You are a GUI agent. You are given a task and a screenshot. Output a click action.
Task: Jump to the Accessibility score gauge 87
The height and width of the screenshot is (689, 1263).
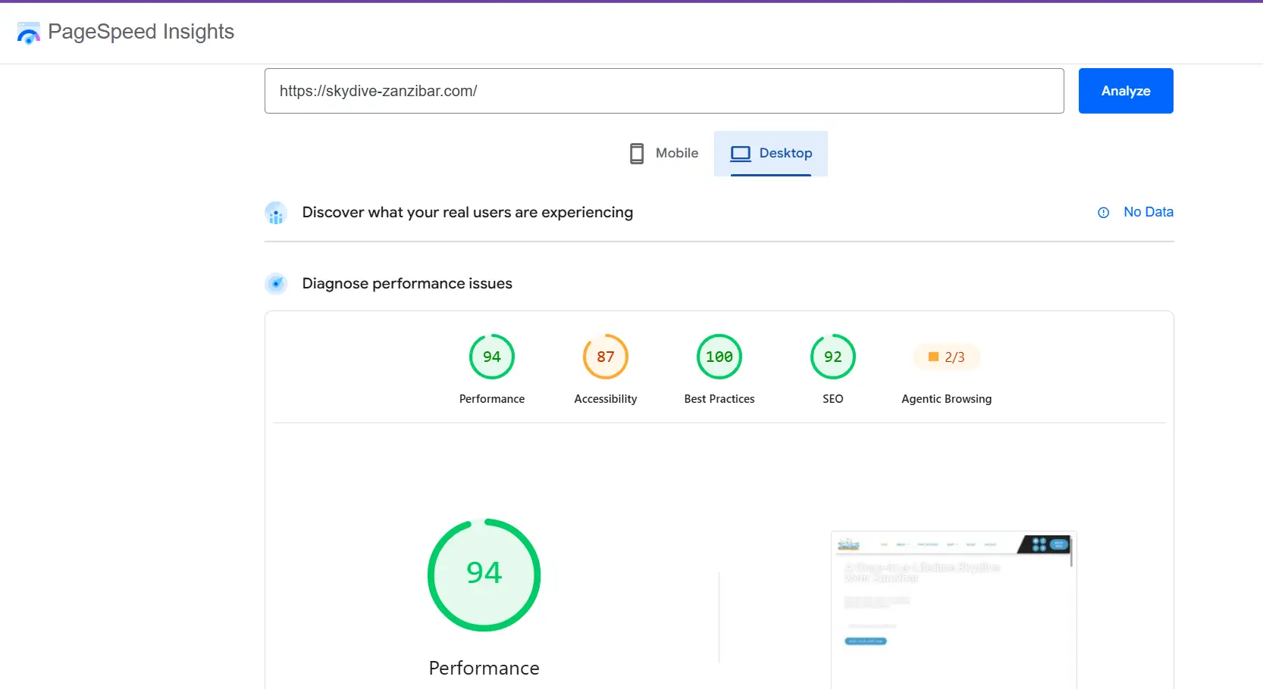(x=606, y=357)
